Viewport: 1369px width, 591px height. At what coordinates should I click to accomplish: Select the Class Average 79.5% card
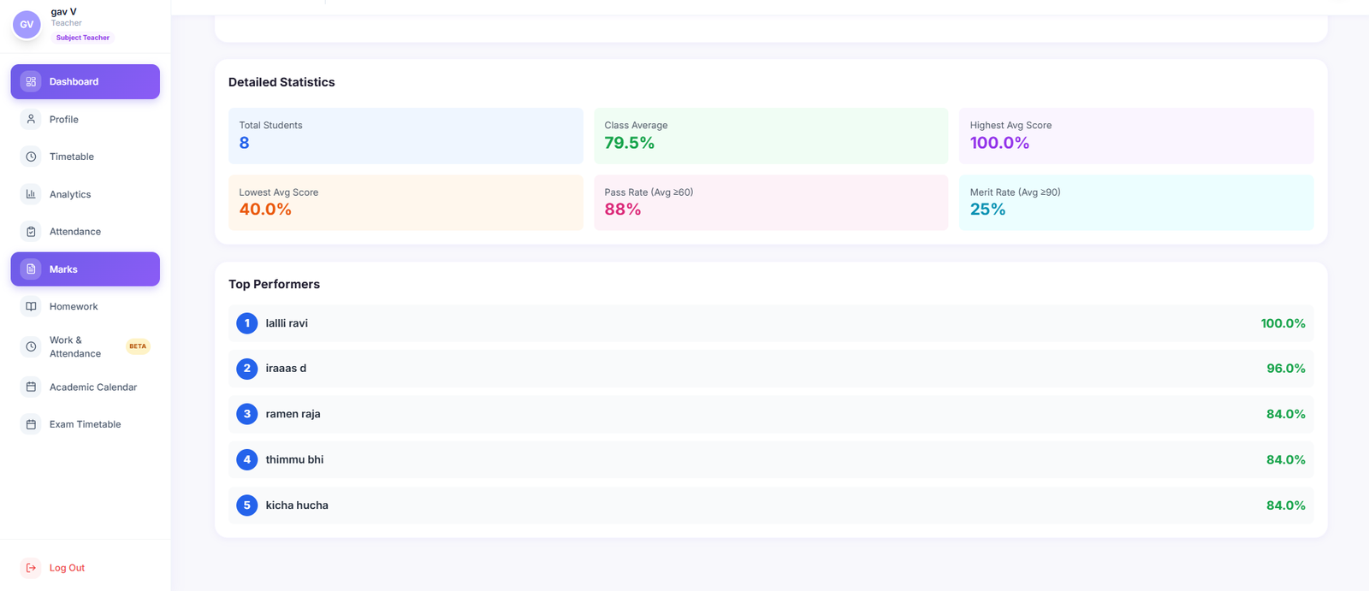coord(771,136)
